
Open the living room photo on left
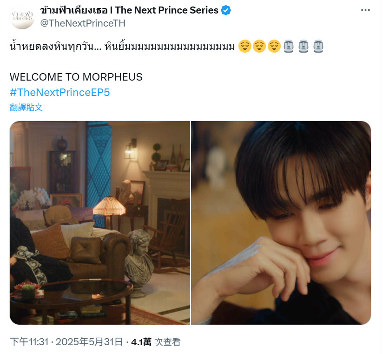(x=100, y=223)
